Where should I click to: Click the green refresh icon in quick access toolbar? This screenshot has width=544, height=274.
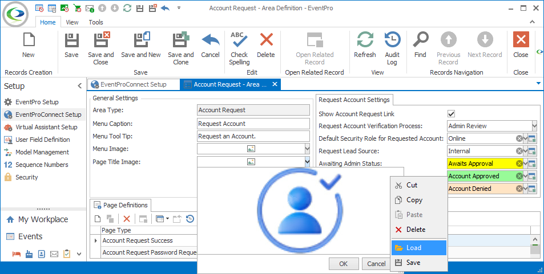click(127, 7)
